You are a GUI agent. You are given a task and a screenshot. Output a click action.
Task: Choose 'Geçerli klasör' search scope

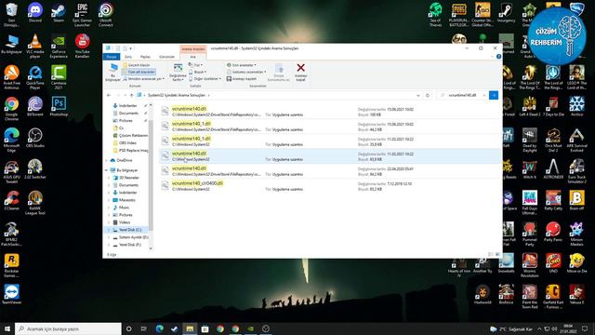coord(137,65)
